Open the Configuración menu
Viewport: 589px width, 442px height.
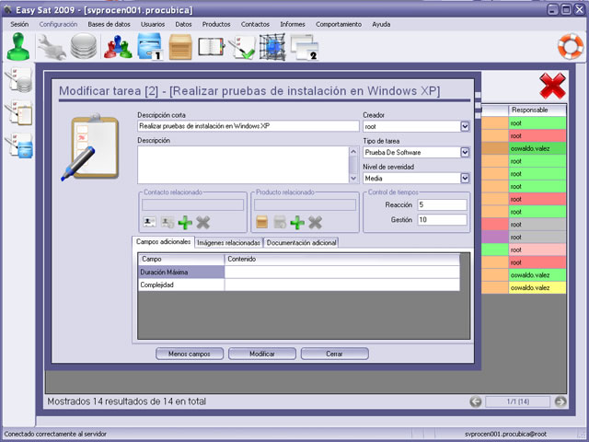58,25
